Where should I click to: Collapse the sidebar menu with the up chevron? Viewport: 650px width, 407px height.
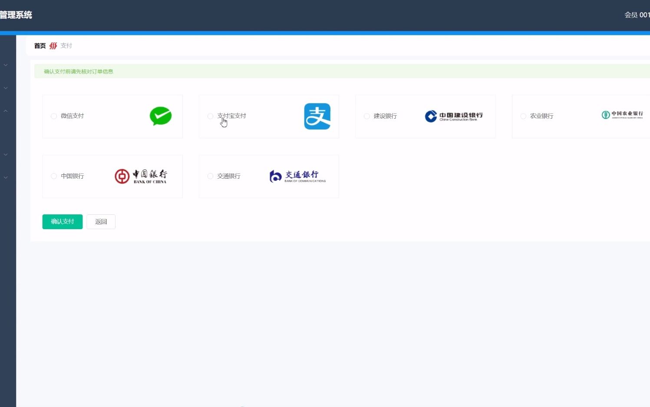click(6, 111)
